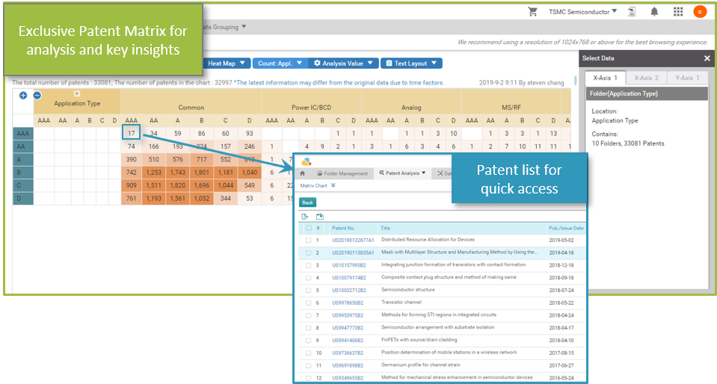Expand the Matrix Chart double chevron
This screenshot has height=384, width=717.
coord(333,185)
